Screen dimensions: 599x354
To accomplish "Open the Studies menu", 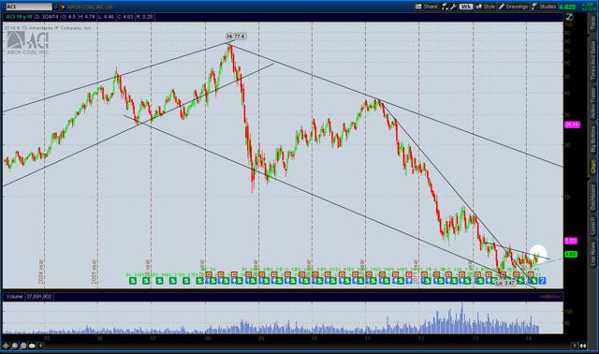I will pos(544,7).
